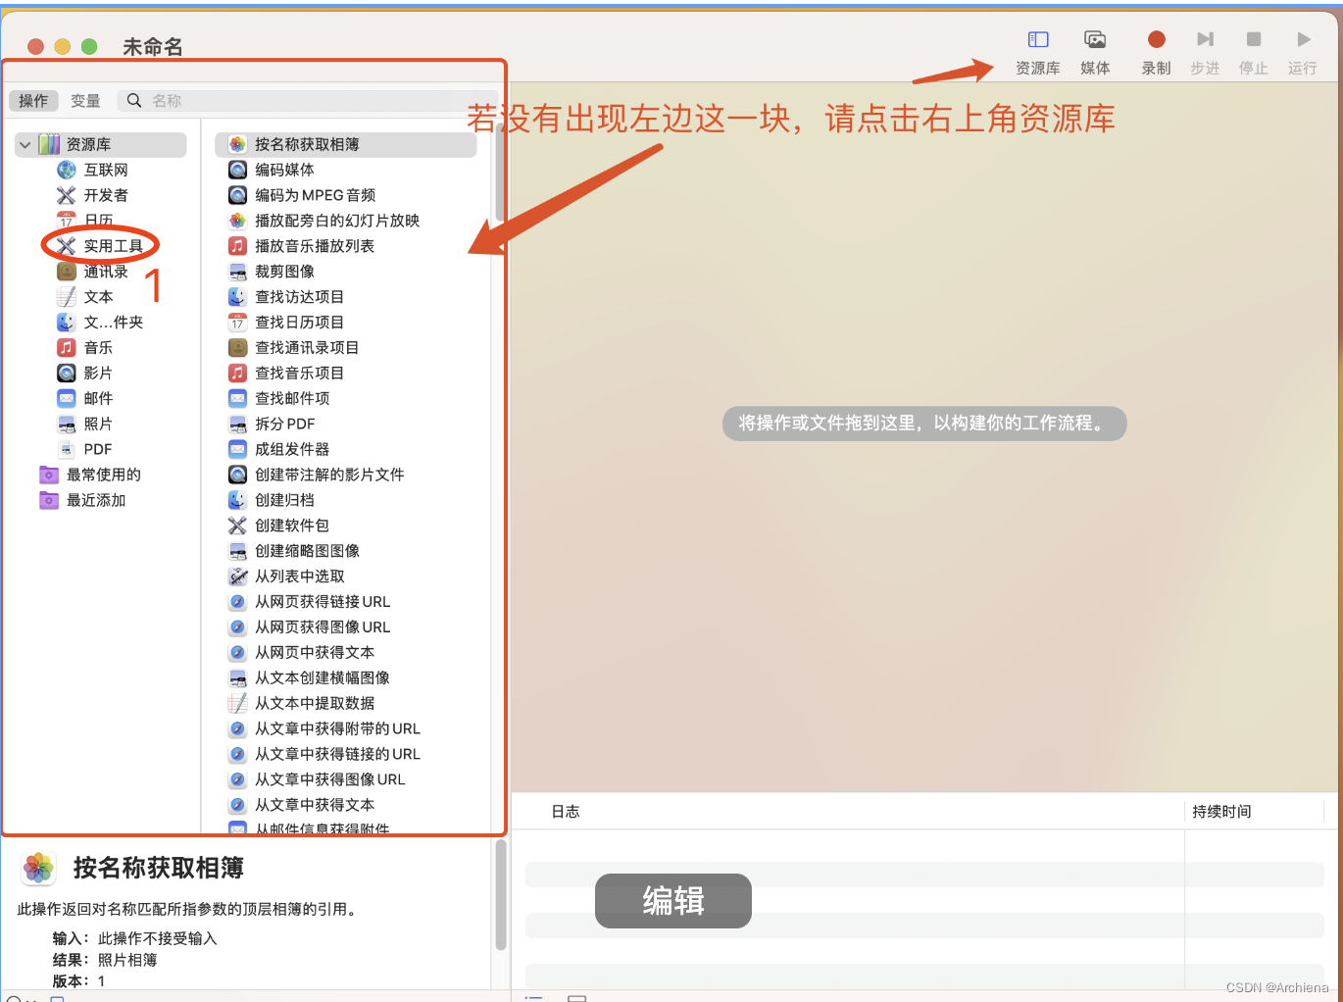Image resolution: width=1343 pixels, height=1002 pixels.
Task: Click the 停止 stop button
Action: pos(1254,52)
